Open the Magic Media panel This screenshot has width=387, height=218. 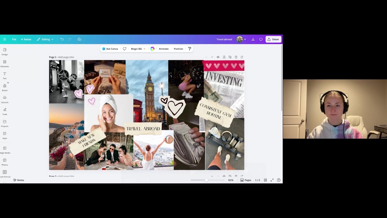[5, 150]
